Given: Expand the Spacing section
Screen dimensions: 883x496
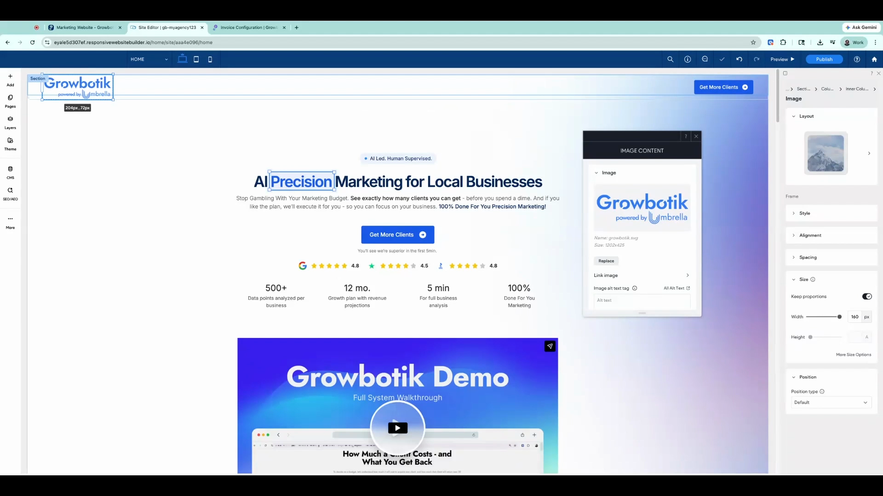Looking at the screenshot, I should (x=831, y=257).
